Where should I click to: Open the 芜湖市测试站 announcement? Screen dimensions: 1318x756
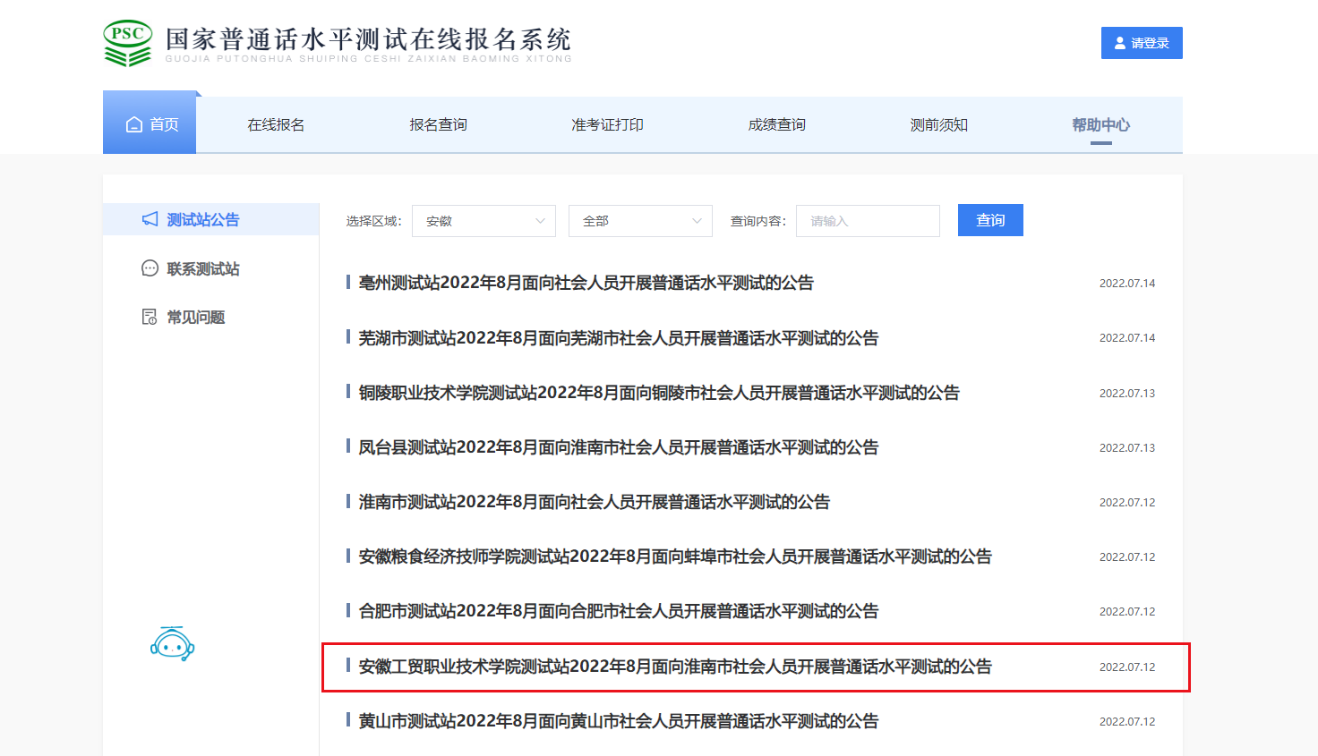[x=618, y=338]
